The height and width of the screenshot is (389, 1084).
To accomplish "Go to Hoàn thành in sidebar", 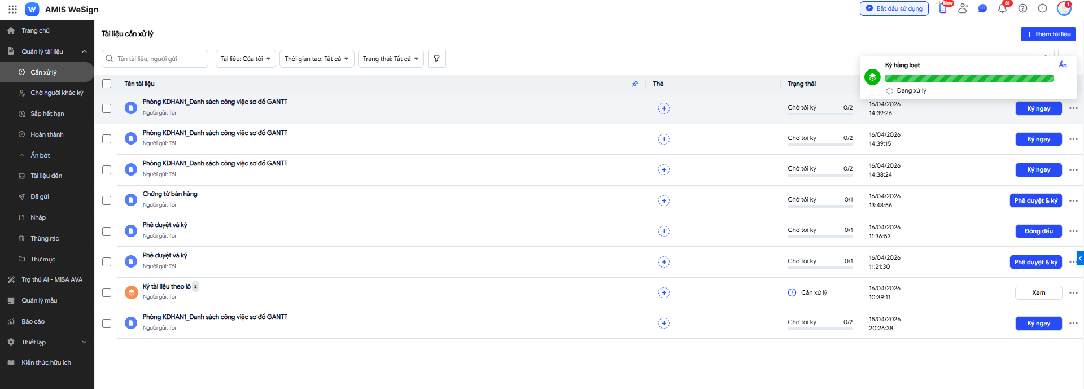I will pos(47,134).
